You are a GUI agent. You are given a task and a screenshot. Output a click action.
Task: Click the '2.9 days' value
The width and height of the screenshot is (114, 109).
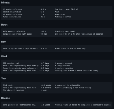click(x=45, y=66)
